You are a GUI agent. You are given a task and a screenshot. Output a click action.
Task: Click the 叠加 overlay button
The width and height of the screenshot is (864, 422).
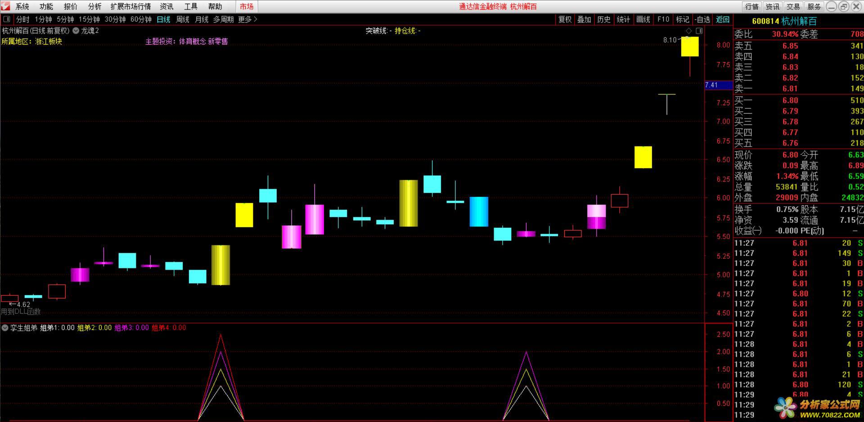[584, 19]
